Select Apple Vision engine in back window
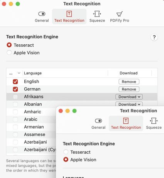164x178 pixels. 9,53
